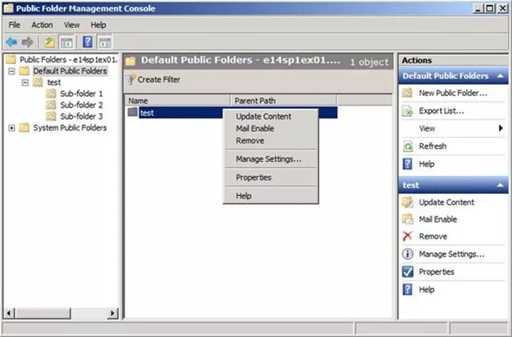The height and width of the screenshot is (337, 512).
Task: Collapse the test tree node
Action: [25, 82]
